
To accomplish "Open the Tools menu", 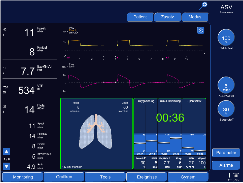I will tap(105, 177).
